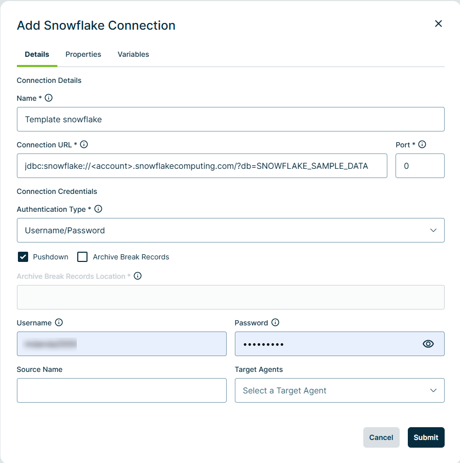
Task: Open the Authentication Type dropdown
Action: point(231,230)
